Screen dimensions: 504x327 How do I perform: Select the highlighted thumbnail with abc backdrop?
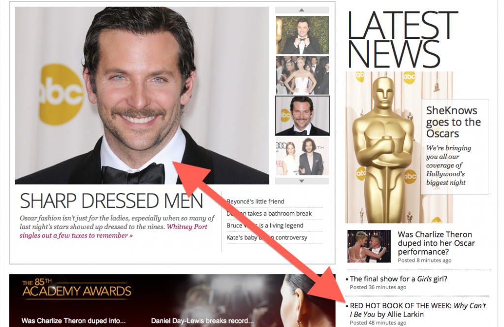tap(302, 115)
